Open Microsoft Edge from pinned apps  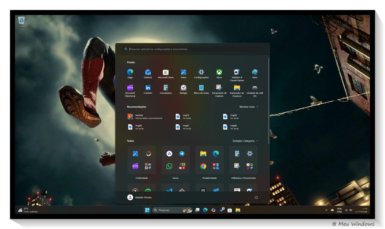click(x=130, y=72)
